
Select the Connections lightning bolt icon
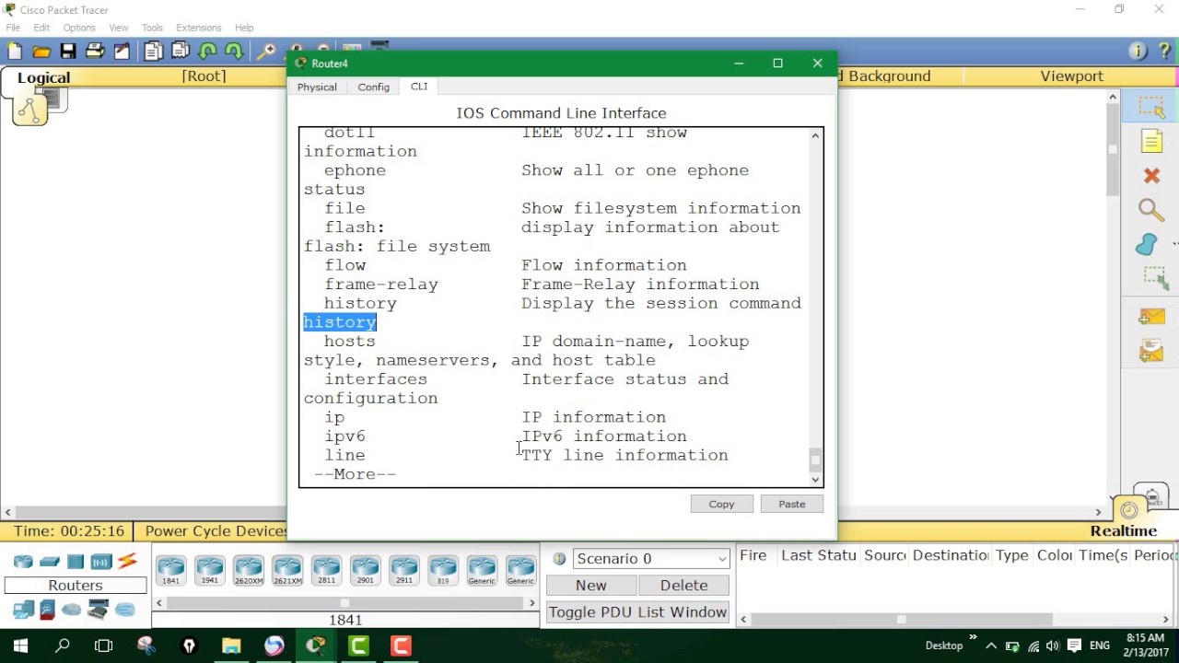pos(127,561)
